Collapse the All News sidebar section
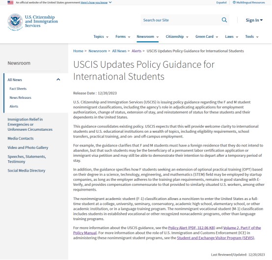 click(58, 80)
